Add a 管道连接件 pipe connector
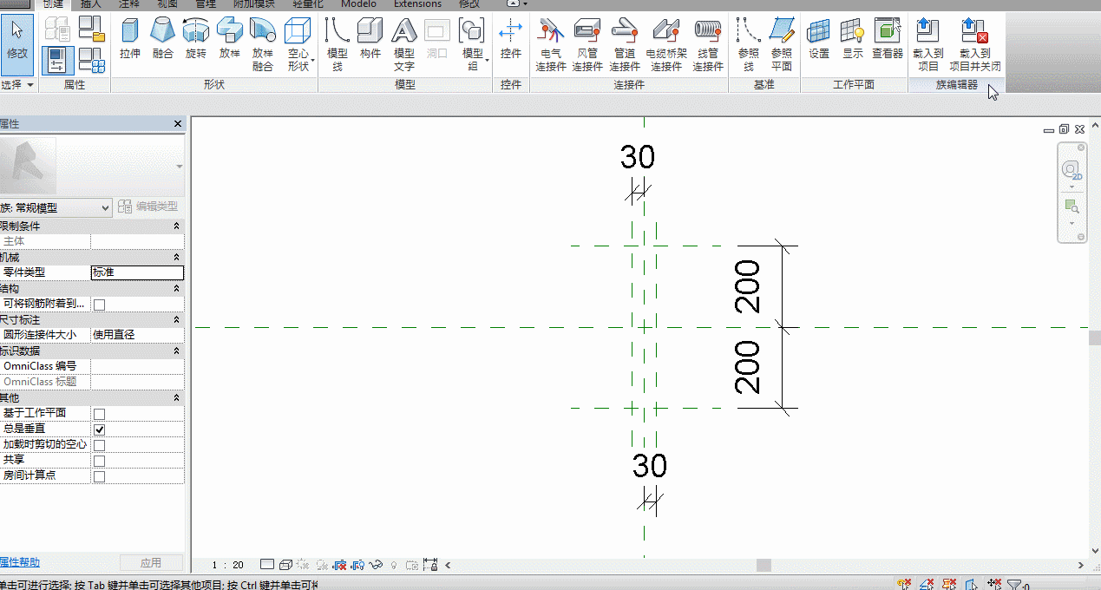The height and width of the screenshot is (590, 1101). coord(625,44)
